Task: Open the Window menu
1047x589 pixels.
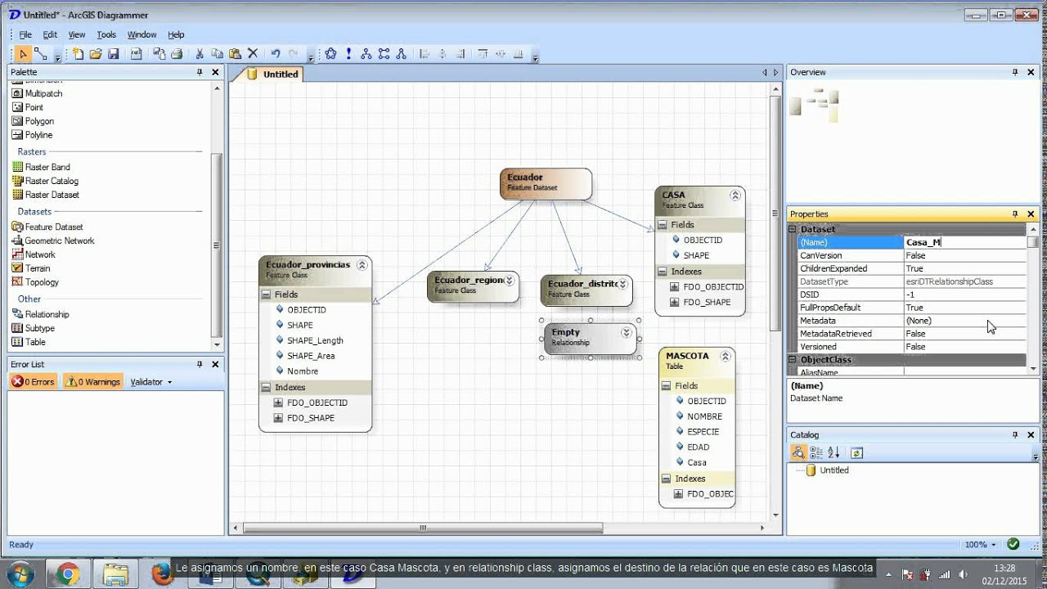Action: [x=142, y=35]
